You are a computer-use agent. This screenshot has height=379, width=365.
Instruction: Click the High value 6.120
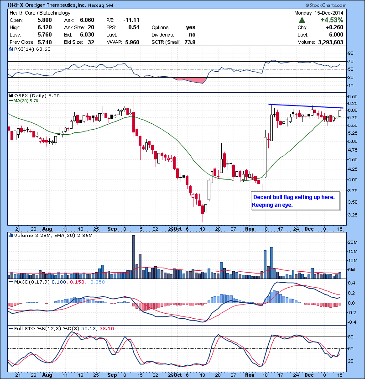point(45,27)
